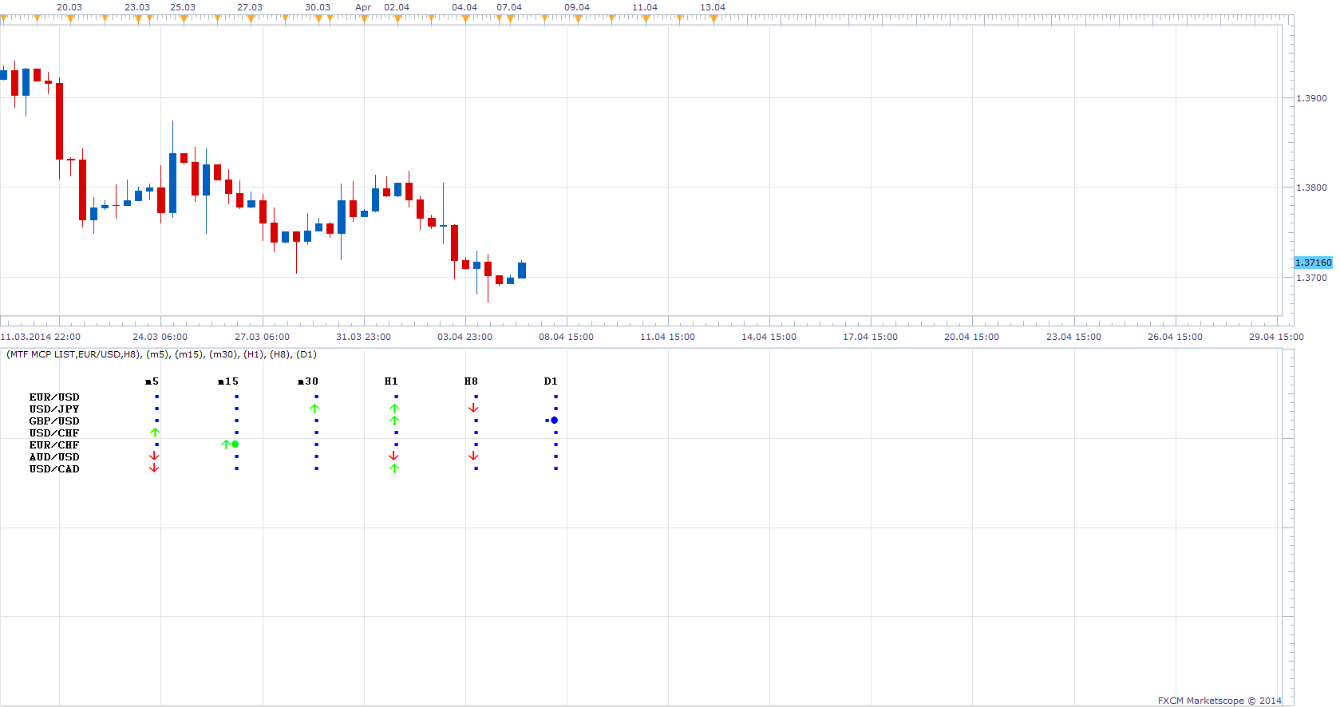The height and width of the screenshot is (707, 1340).
Task: Click the 1.3700 price axis label
Action: (x=1311, y=278)
